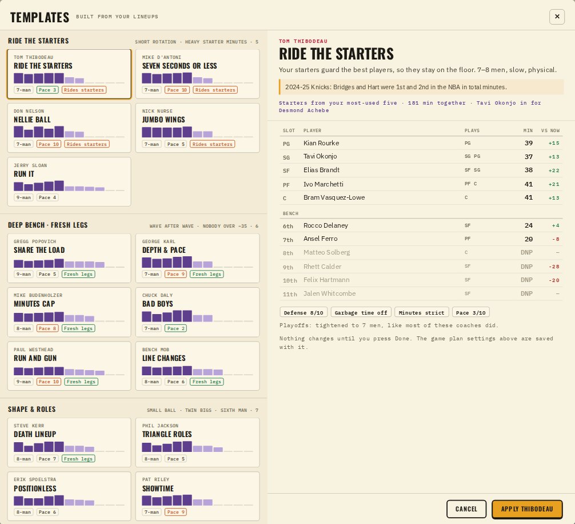
Task: Select the Line Changes template
Action: click(197, 366)
